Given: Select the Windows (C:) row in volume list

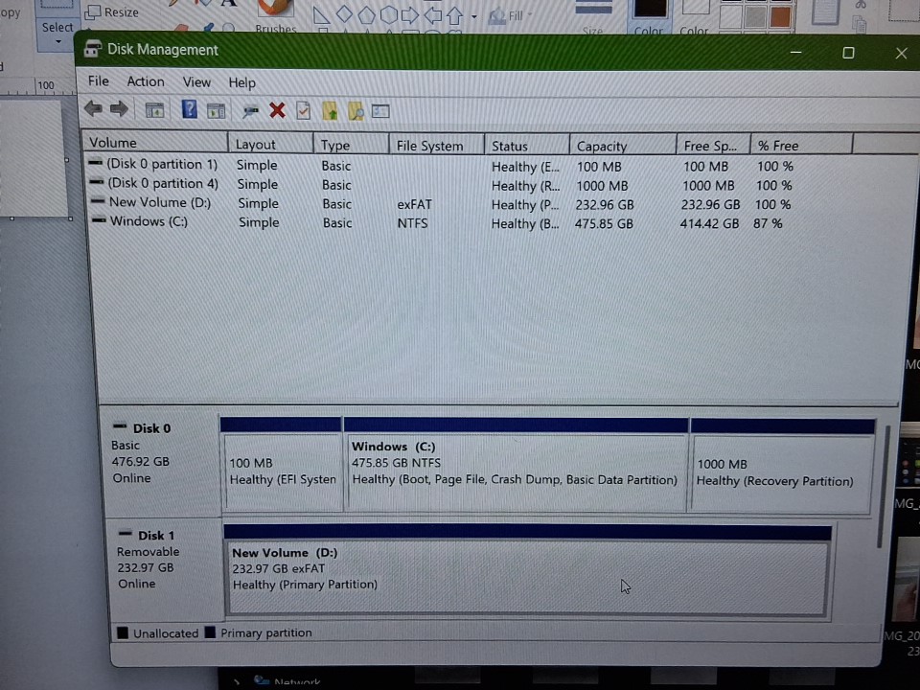Looking at the screenshot, I should tap(440, 223).
